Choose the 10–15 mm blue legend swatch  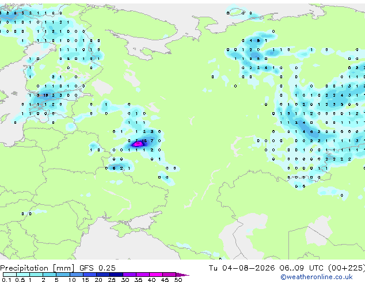(x=76, y=275)
